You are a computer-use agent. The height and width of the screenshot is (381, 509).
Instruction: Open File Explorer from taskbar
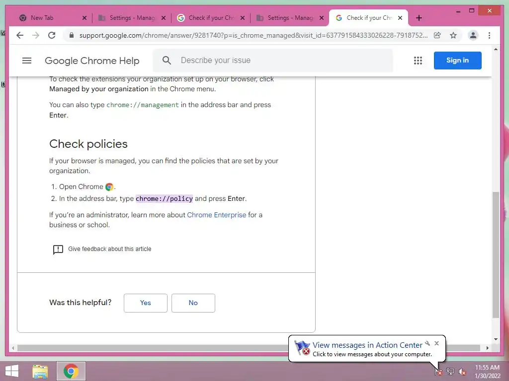(x=40, y=371)
